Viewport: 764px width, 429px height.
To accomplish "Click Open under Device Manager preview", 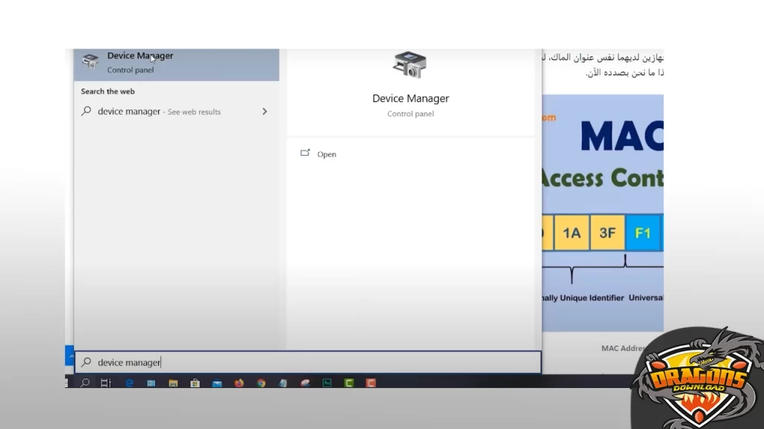I will pyautogui.click(x=326, y=154).
